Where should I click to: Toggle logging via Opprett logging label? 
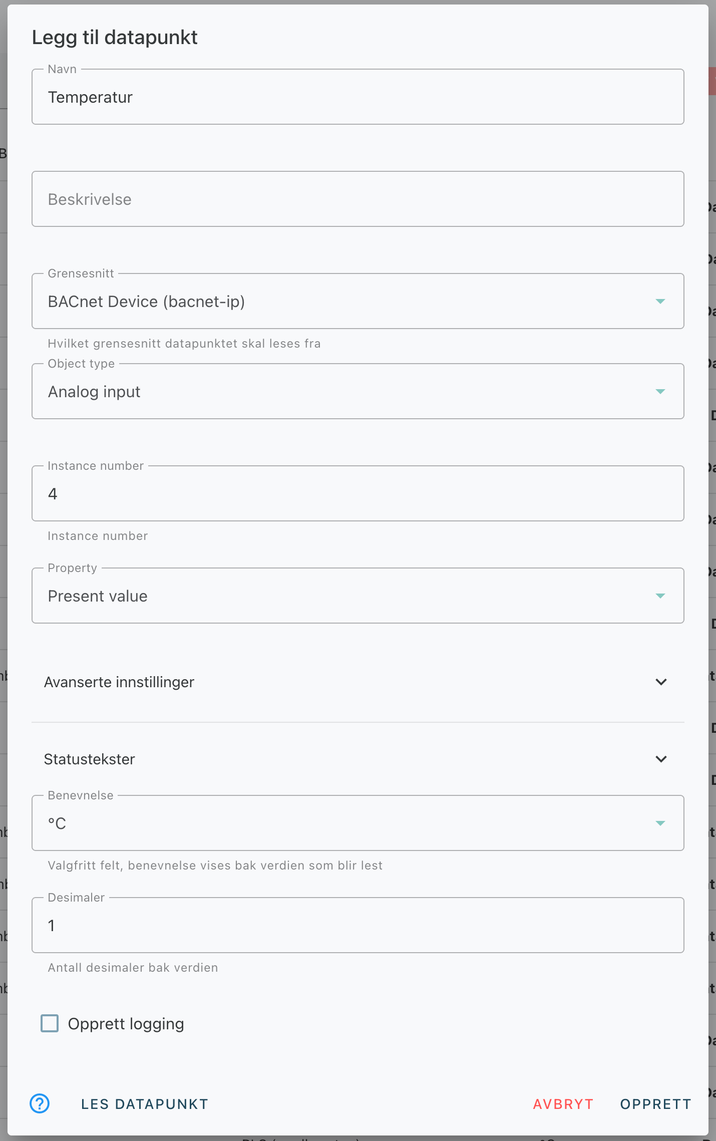pyautogui.click(x=126, y=1024)
